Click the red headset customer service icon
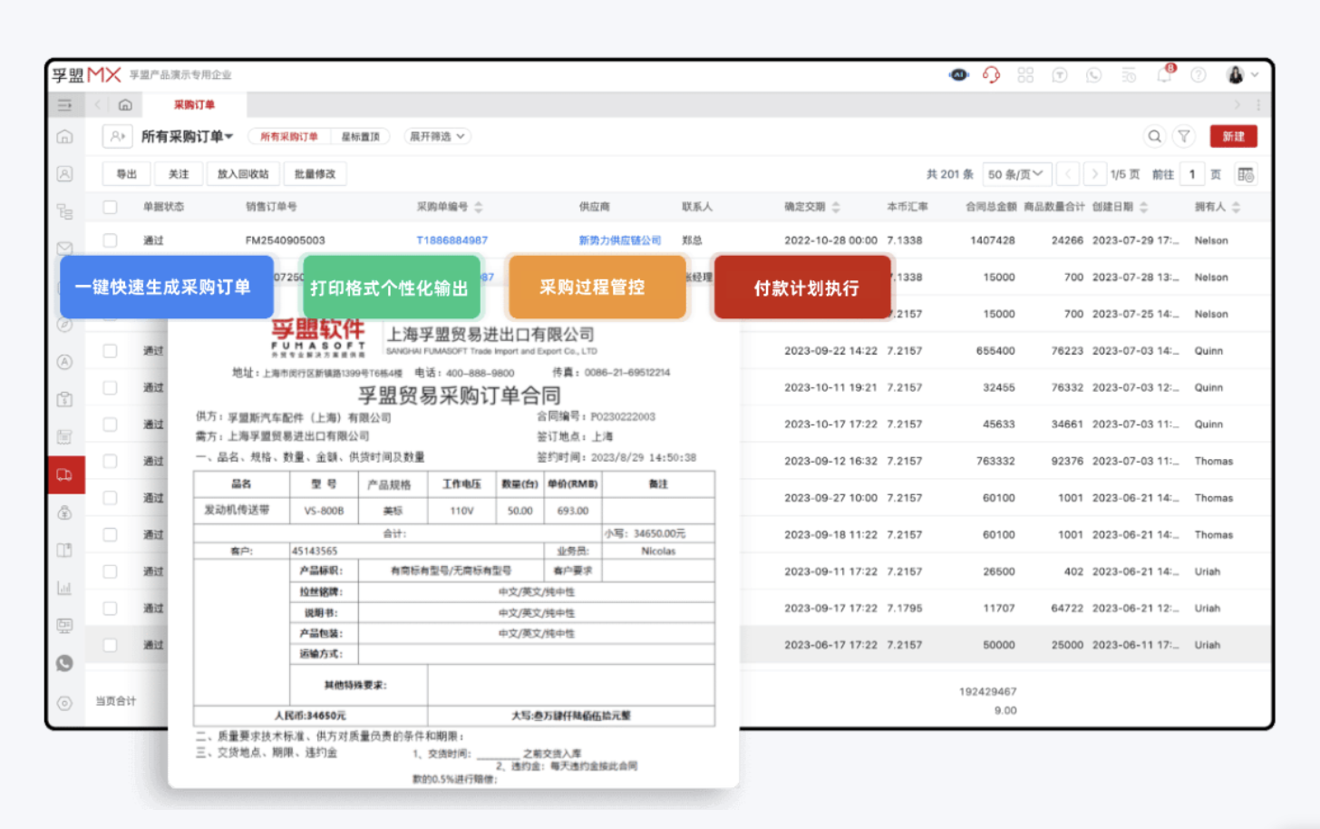This screenshot has width=1320, height=829. pyautogui.click(x=991, y=74)
